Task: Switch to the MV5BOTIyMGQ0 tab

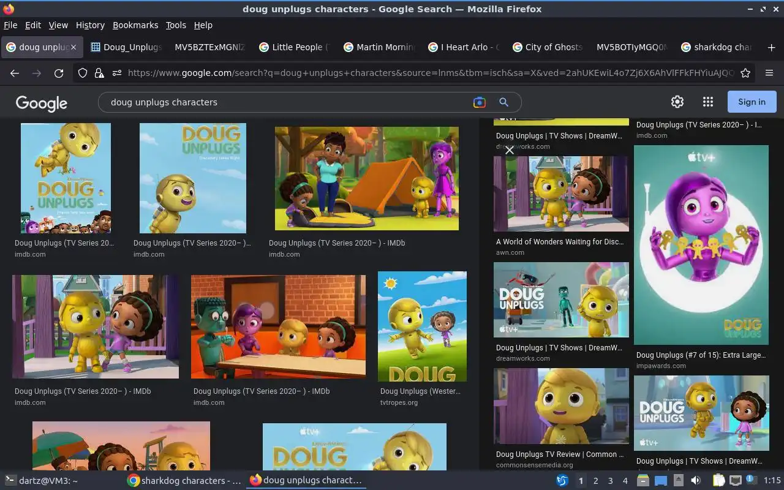Action: pyautogui.click(x=631, y=47)
